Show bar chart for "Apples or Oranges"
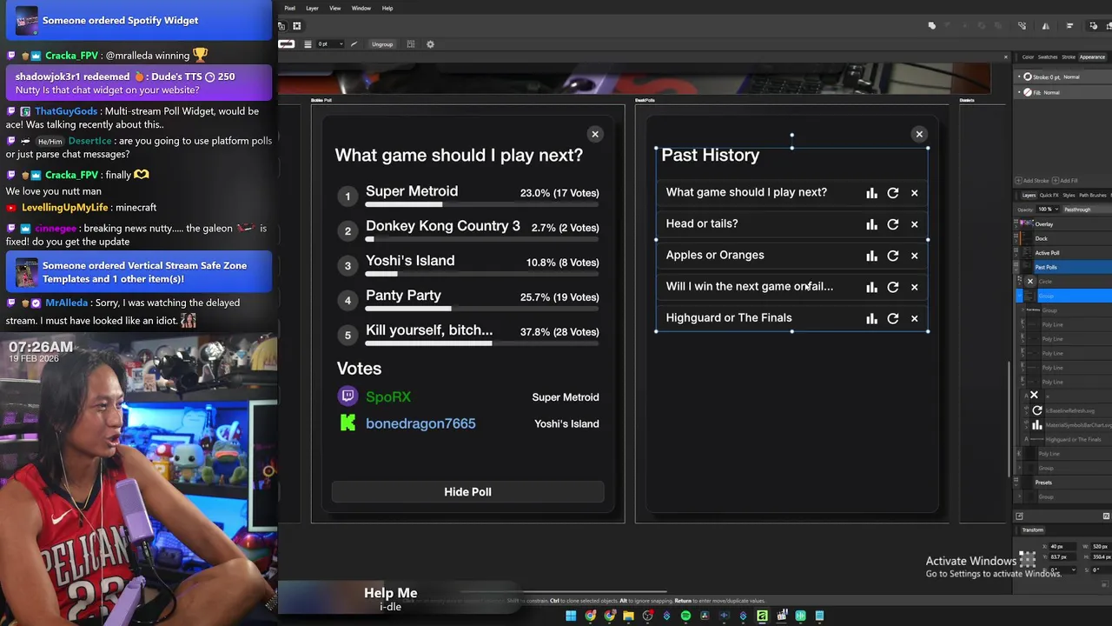 (x=871, y=256)
